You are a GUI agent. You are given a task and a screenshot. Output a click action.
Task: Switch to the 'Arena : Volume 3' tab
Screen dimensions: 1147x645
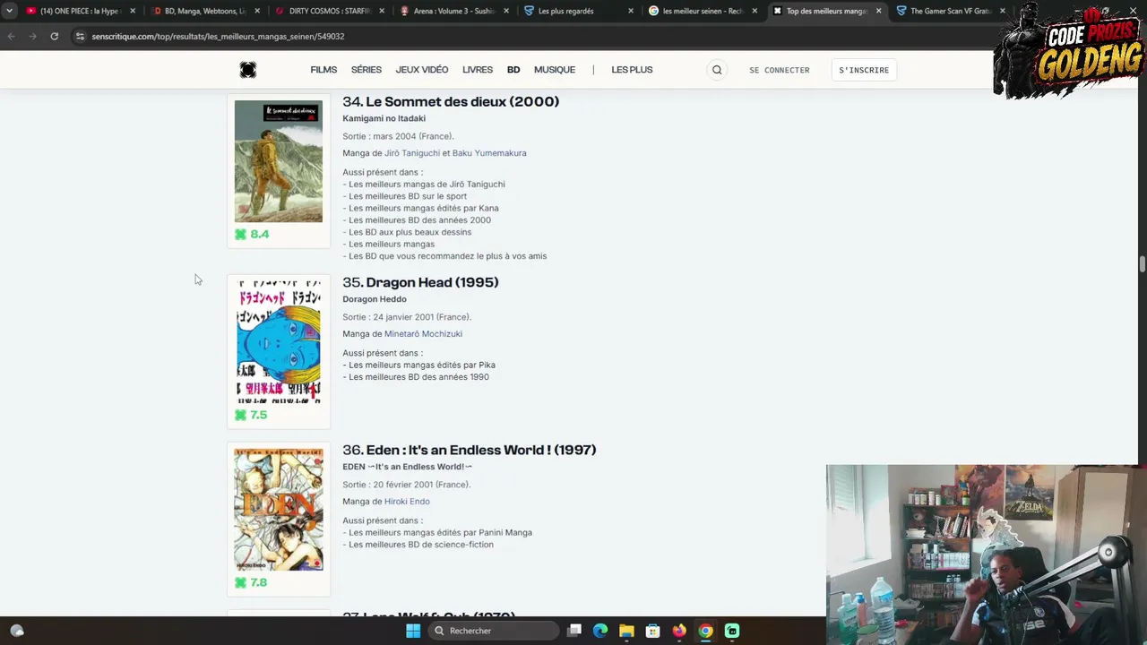452,11
